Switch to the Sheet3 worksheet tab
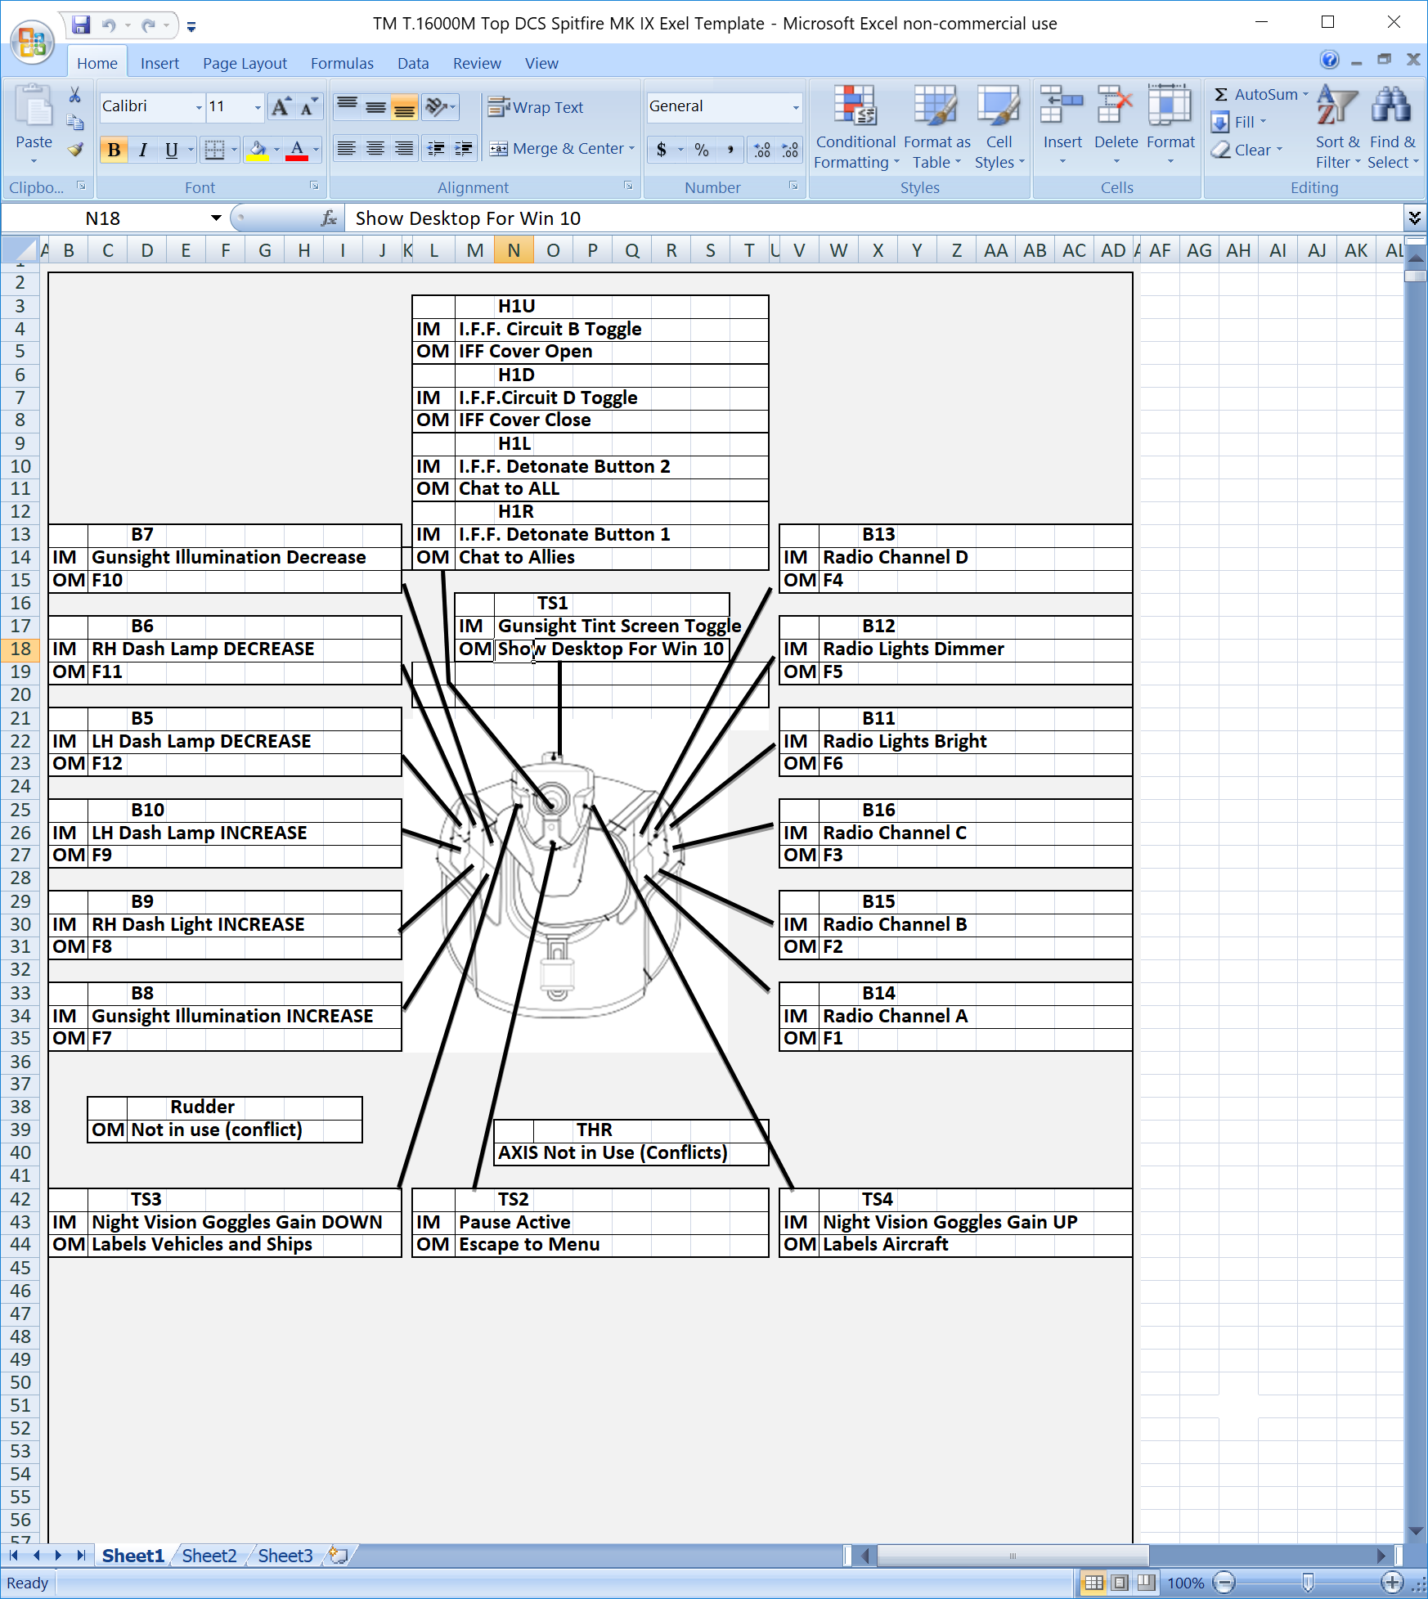The width and height of the screenshot is (1428, 1599). pyautogui.click(x=285, y=1556)
